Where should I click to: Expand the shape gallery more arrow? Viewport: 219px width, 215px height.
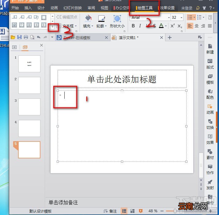tap(52, 26)
